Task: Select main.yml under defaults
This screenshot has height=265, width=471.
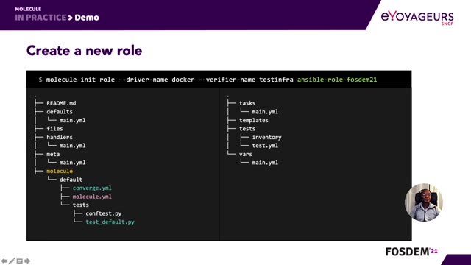Action: (72, 120)
